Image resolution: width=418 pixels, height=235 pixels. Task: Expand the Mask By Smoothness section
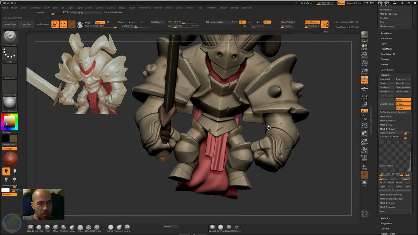[391, 195]
